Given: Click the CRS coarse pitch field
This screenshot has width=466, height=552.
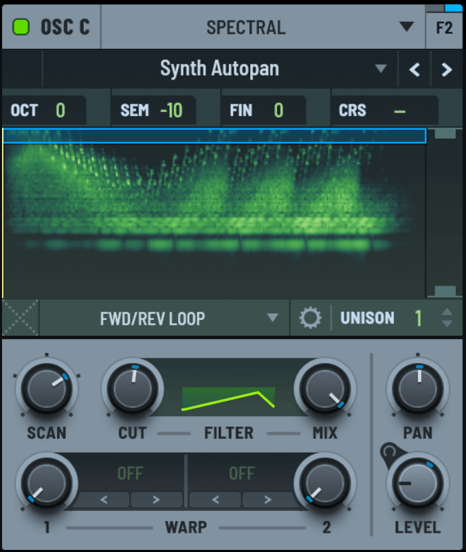Looking at the screenshot, I should tap(399, 111).
